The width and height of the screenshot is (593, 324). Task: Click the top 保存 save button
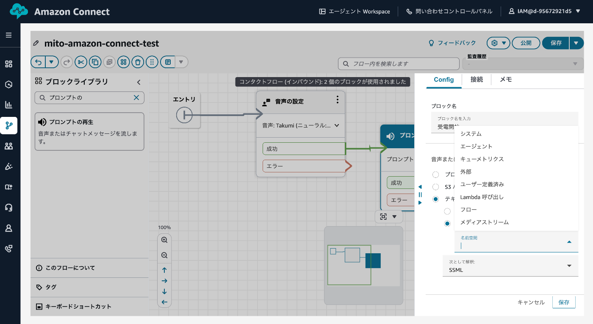tap(556, 43)
